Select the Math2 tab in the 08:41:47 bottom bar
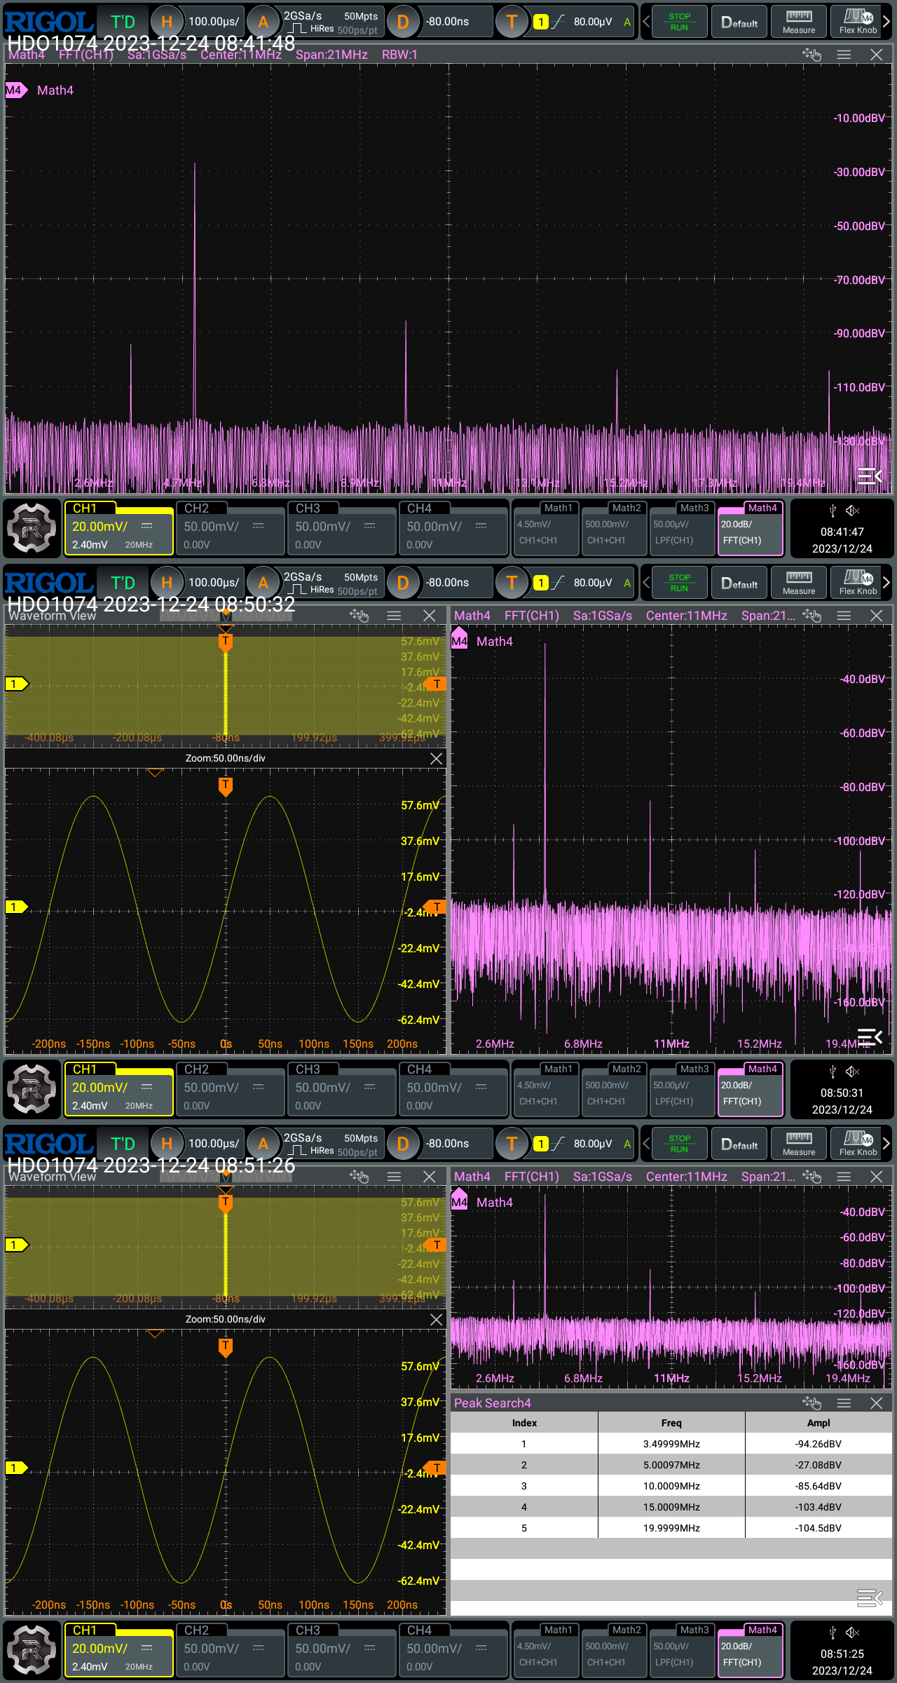The image size is (897, 1683). [613, 529]
